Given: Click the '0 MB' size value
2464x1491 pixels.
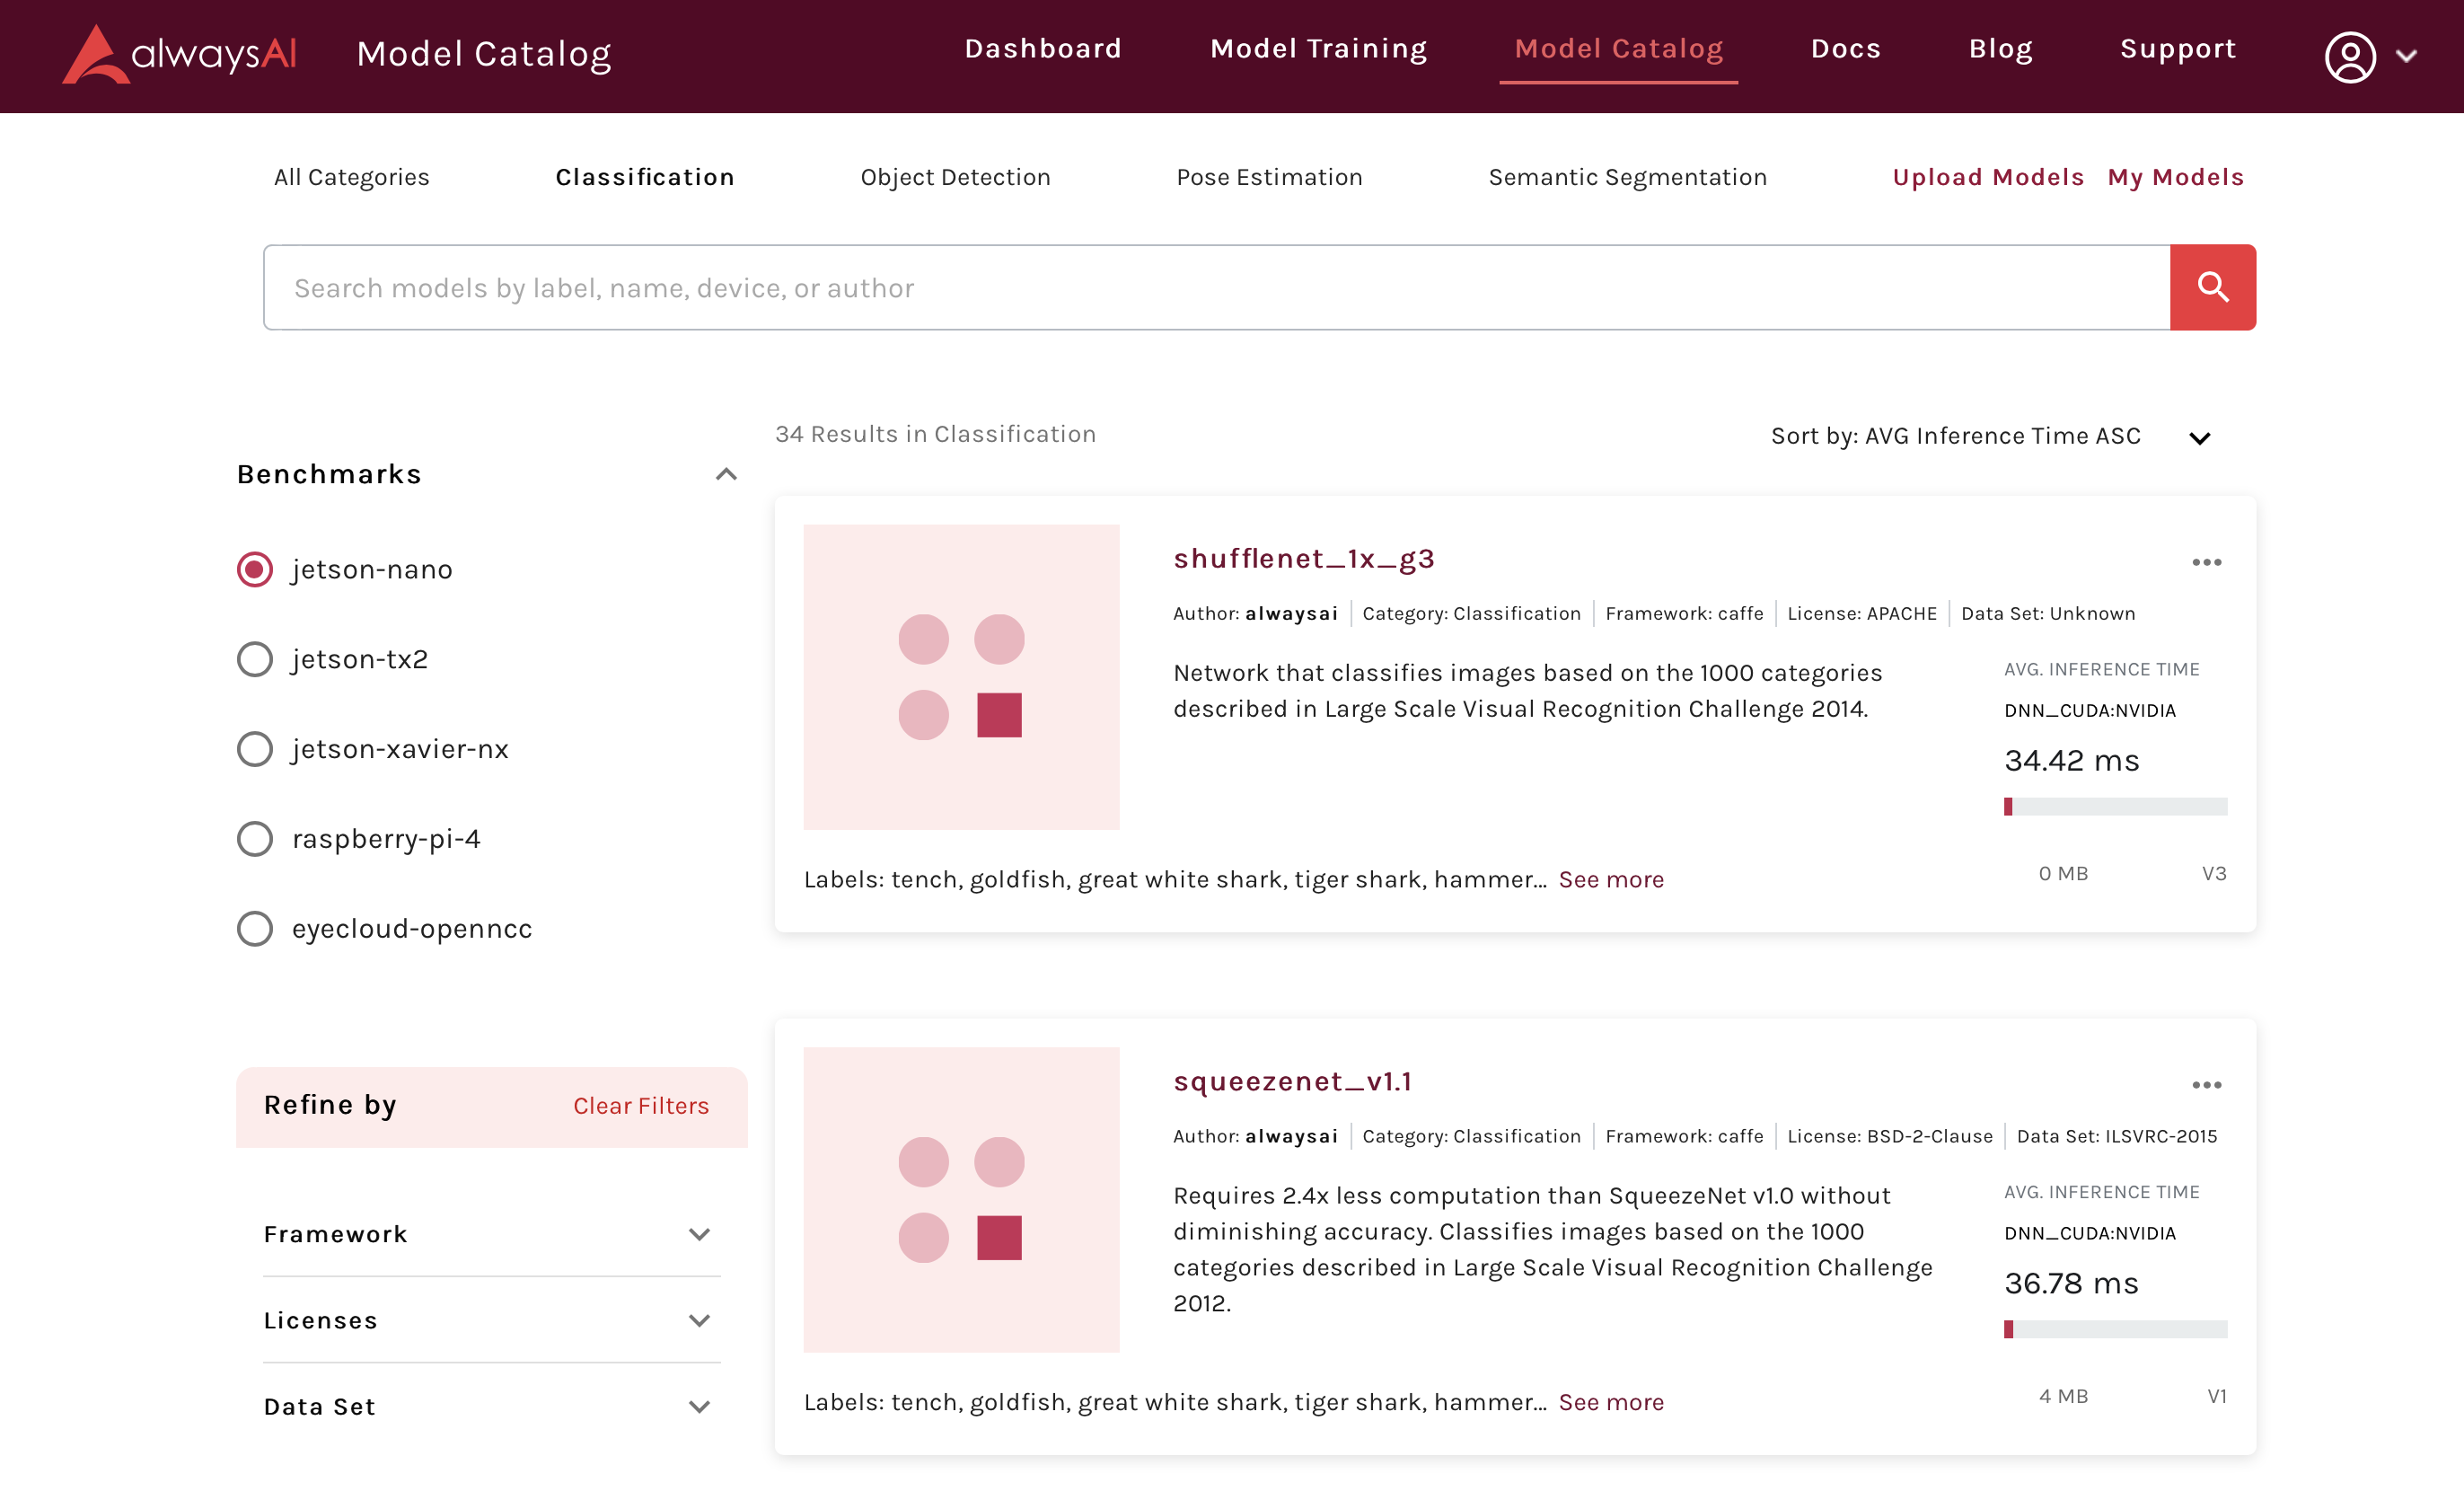Looking at the screenshot, I should [x=2063, y=873].
